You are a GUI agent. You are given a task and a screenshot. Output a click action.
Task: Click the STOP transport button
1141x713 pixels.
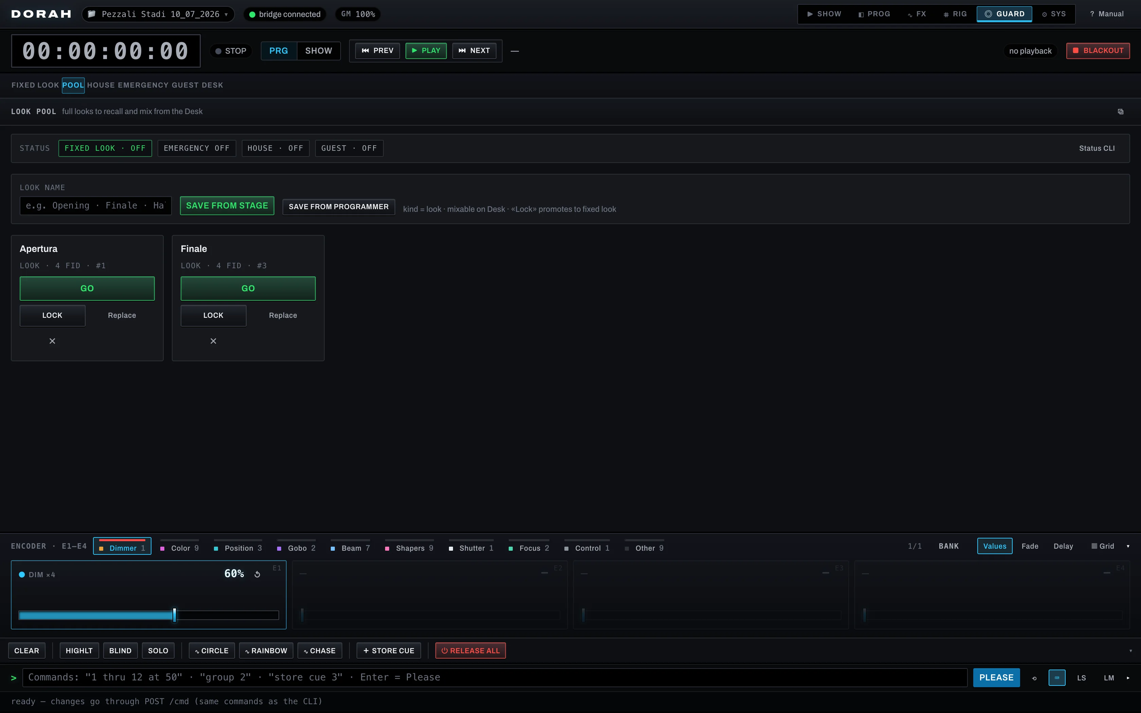(x=231, y=51)
